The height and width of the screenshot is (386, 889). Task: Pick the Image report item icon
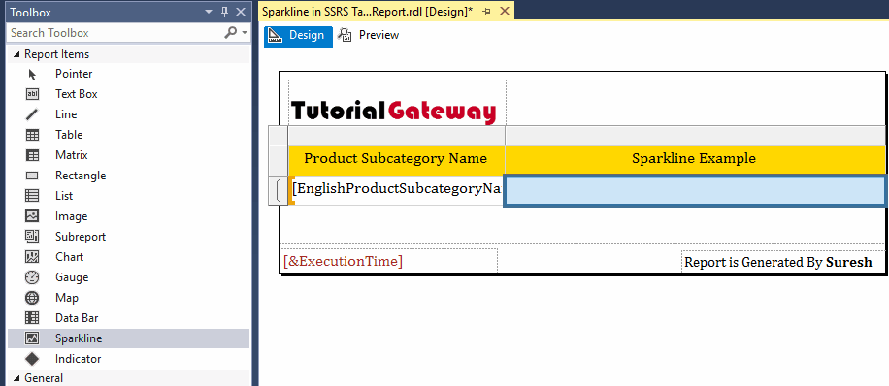pyautogui.click(x=32, y=216)
